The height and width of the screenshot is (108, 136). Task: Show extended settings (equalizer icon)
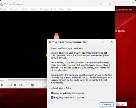click(x=33, y=85)
